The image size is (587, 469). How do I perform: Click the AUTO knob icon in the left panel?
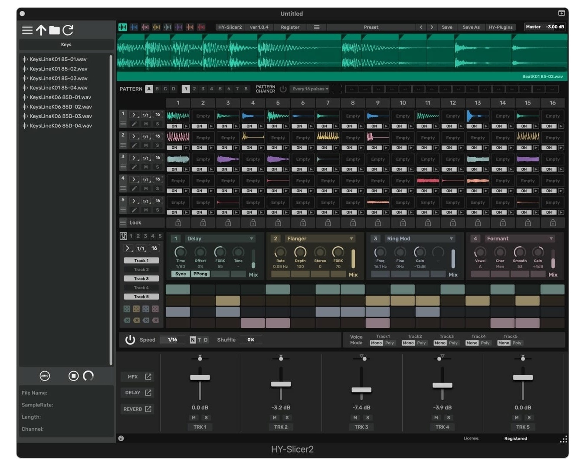click(45, 376)
